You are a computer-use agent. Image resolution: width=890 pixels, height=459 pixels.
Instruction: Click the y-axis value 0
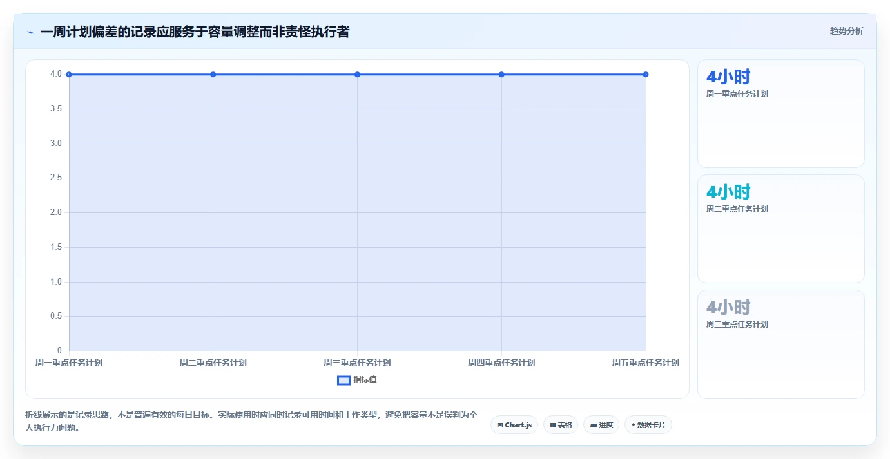click(59, 351)
